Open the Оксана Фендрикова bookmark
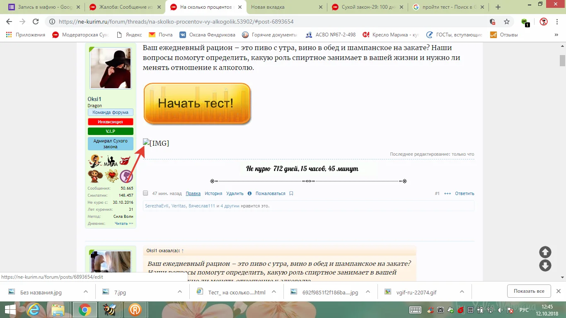This screenshot has width=566, height=318. coord(207,35)
